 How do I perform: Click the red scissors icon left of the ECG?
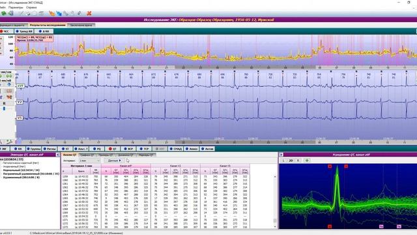[x=9, y=97]
